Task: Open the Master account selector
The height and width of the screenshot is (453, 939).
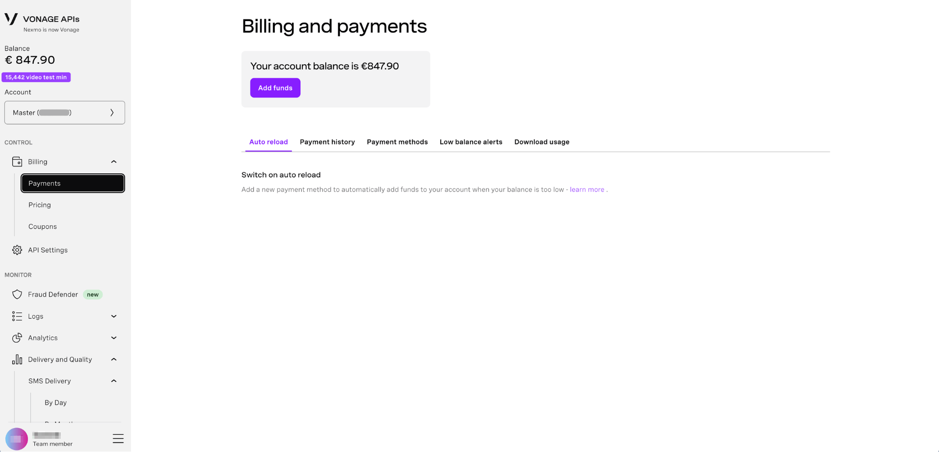Action: click(65, 113)
